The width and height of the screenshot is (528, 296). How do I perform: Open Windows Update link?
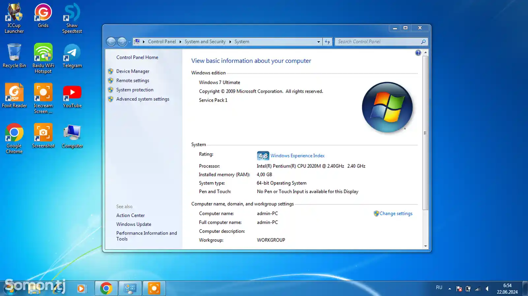click(x=134, y=224)
